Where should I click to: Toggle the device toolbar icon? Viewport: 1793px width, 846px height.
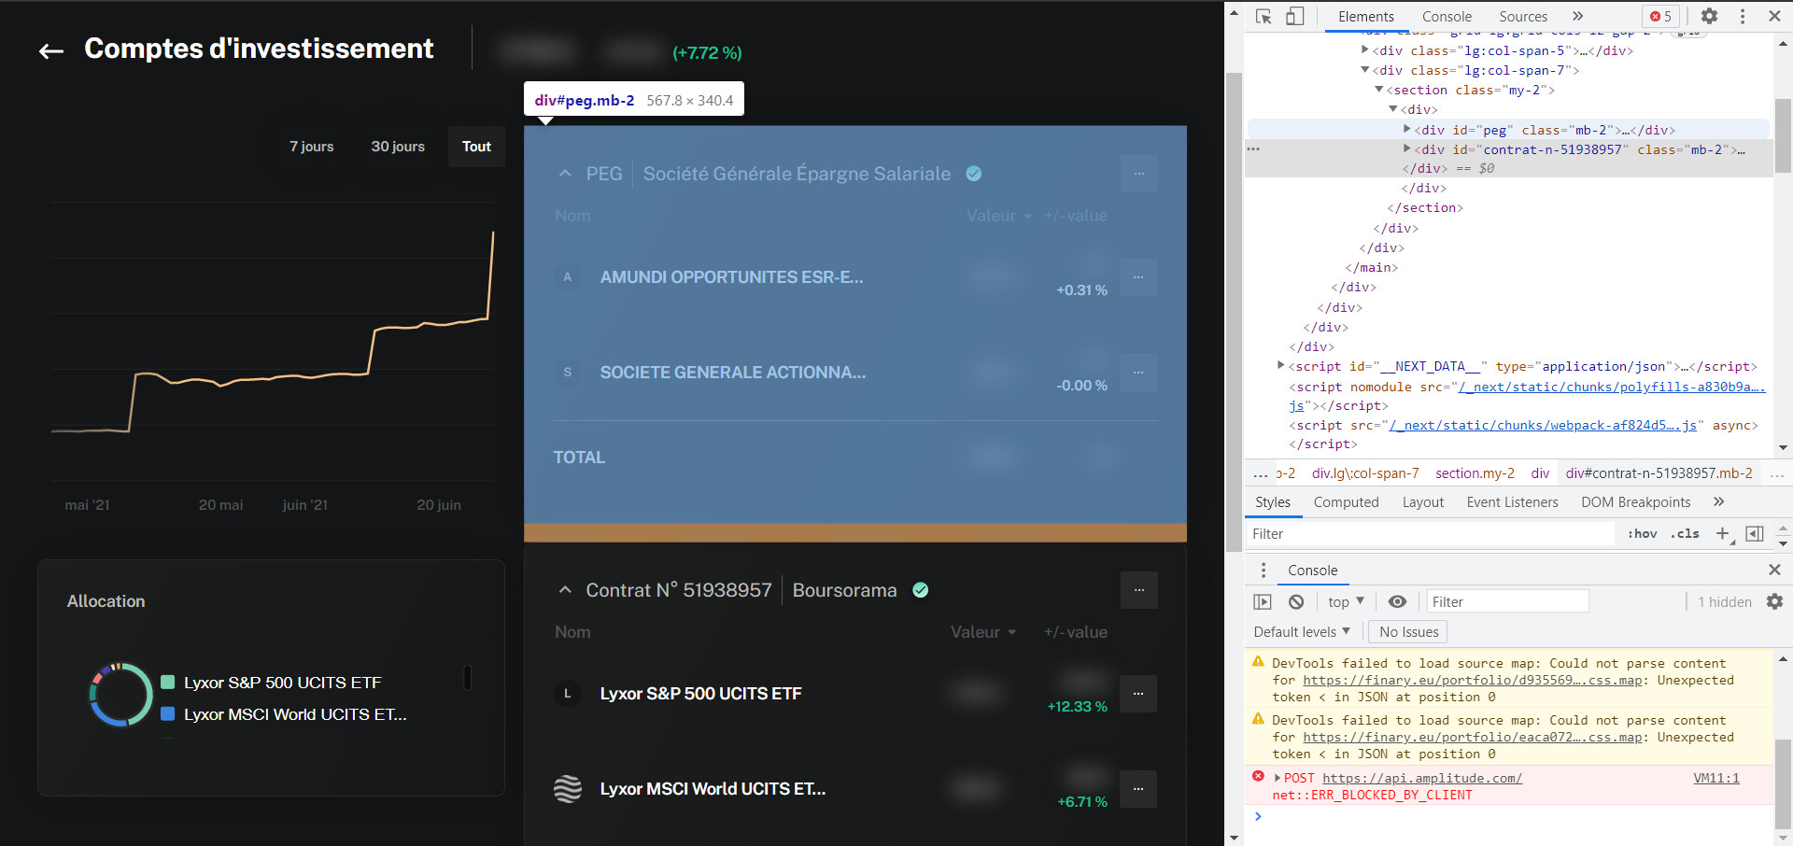[1294, 17]
